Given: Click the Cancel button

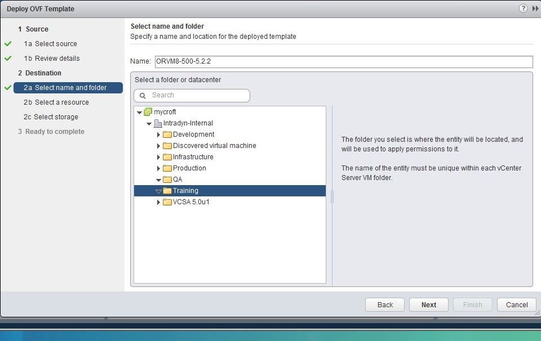Looking at the screenshot, I should [x=517, y=305].
